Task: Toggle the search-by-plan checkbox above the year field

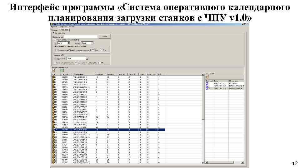Action: [54, 40]
